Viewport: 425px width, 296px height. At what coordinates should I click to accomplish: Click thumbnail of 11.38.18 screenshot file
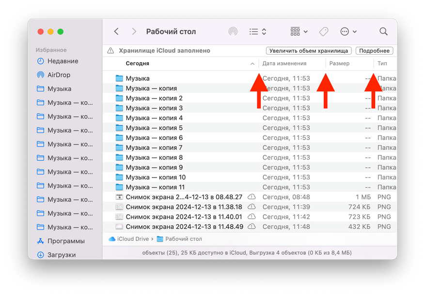(x=119, y=207)
